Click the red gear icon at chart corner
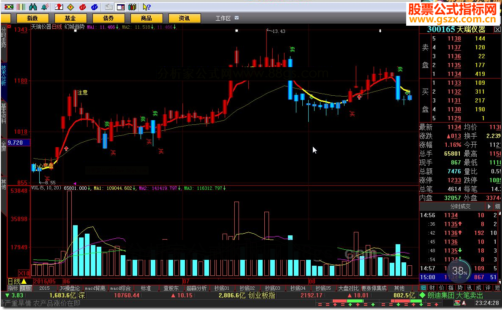 click(9, 26)
